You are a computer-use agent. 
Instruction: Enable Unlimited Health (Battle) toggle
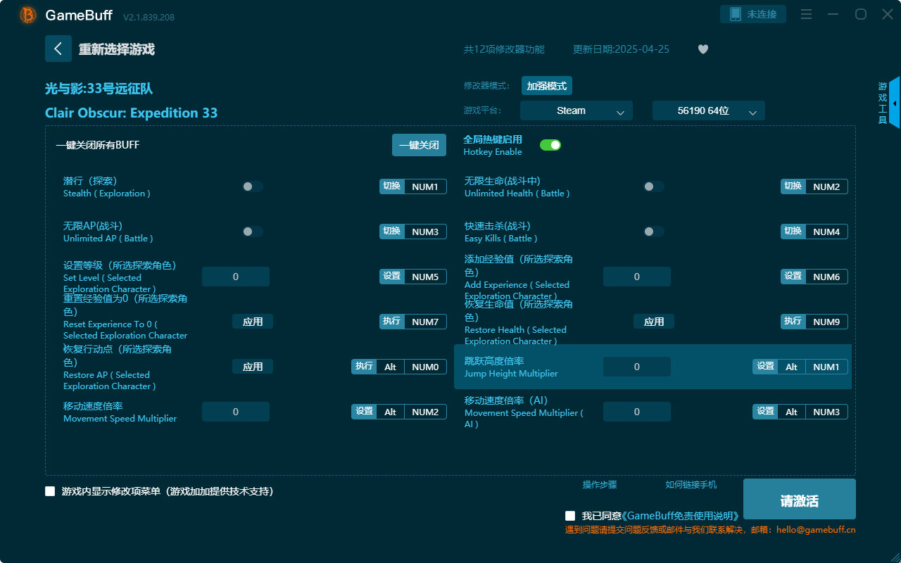tap(654, 186)
